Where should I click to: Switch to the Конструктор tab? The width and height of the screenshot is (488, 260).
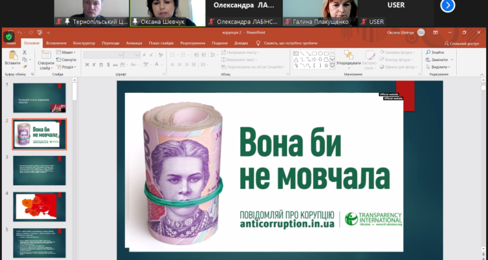pos(84,44)
